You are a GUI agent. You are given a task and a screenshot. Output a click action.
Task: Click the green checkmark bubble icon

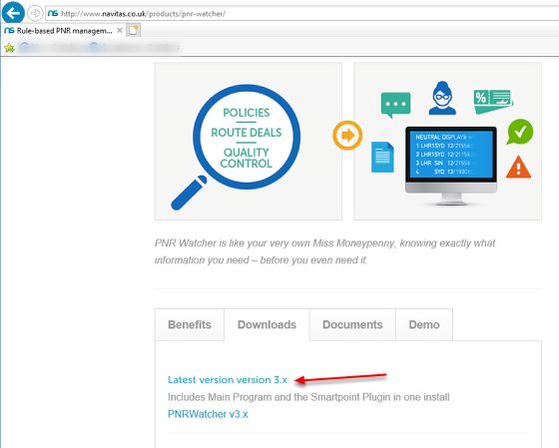coord(520,132)
